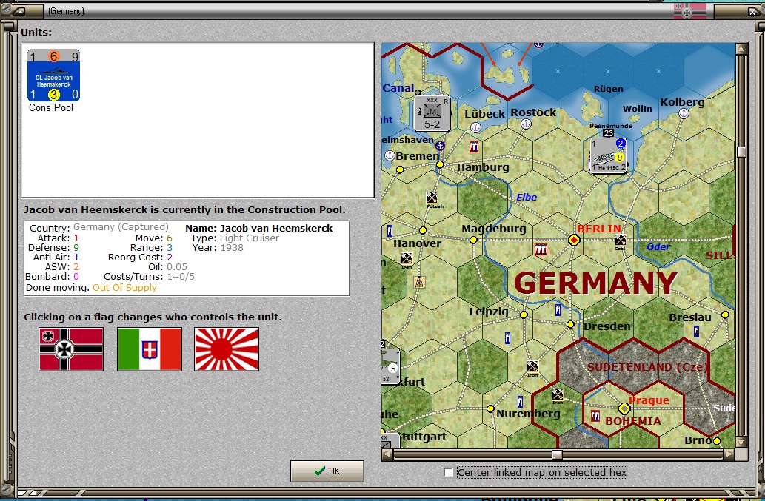This screenshot has width=765, height=501.
Task: Click the map's horizontal scrollbar right arrow
Action: [x=729, y=454]
